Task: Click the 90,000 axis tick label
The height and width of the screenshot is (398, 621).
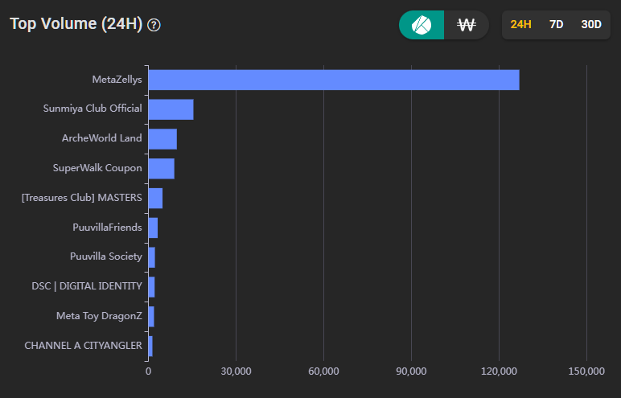Action: click(411, 371)
